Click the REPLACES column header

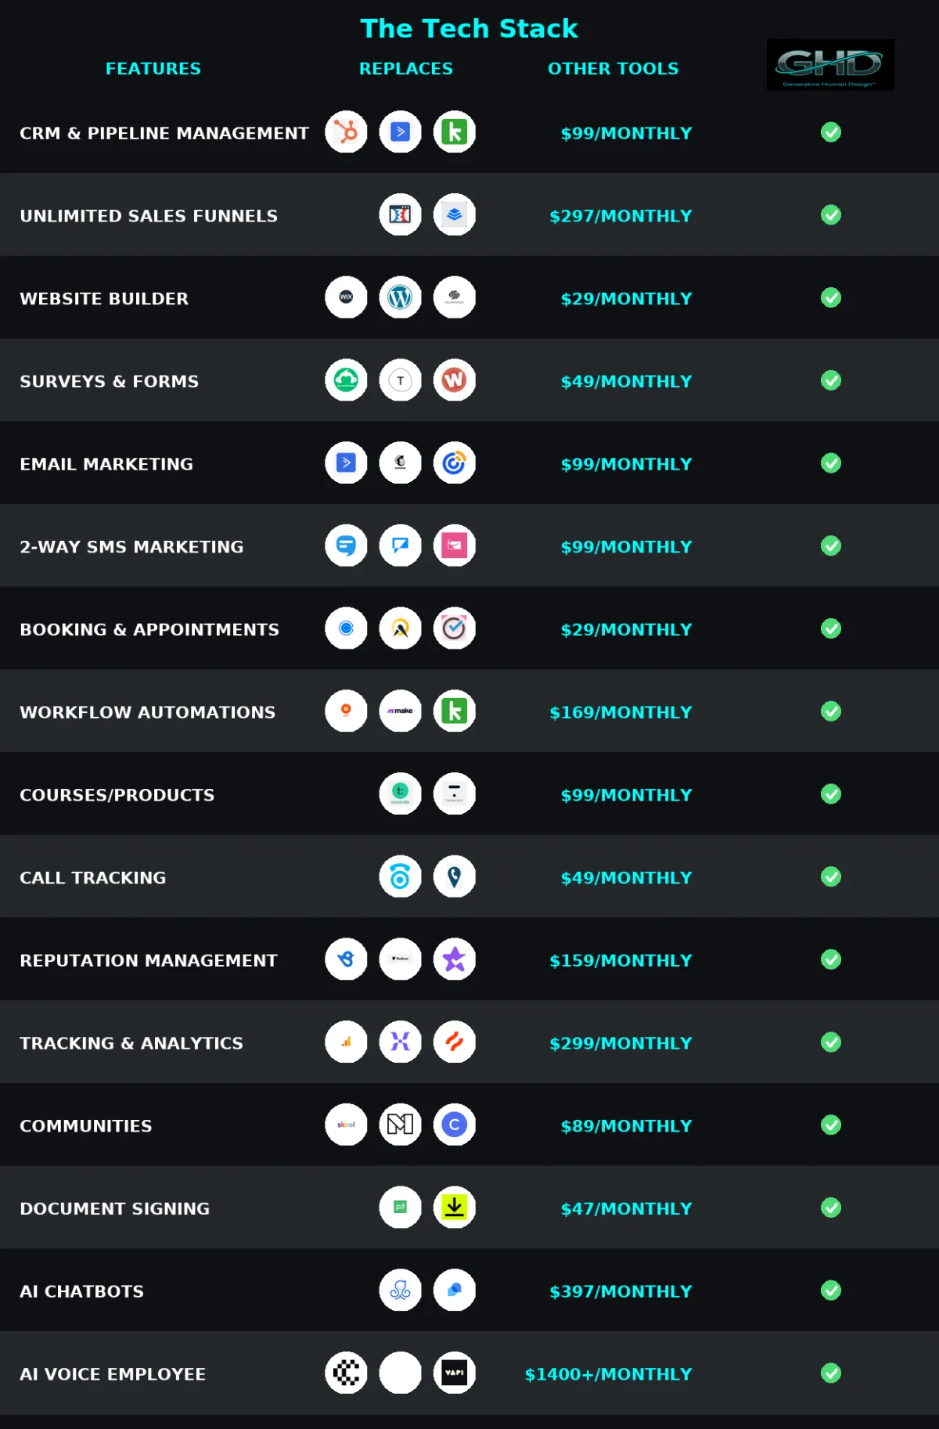pyautogui.click(x=405, y=69)
